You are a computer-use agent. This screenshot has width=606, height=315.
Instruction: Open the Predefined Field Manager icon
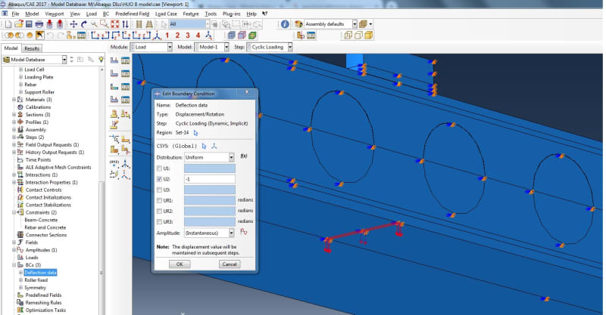pyautogui.click(x=125, y=87)
